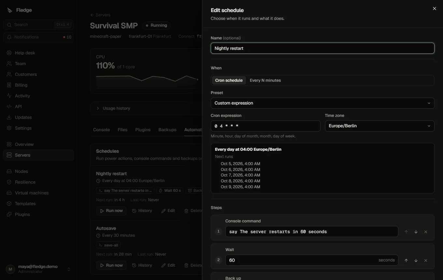Move the console command step down

416,232
